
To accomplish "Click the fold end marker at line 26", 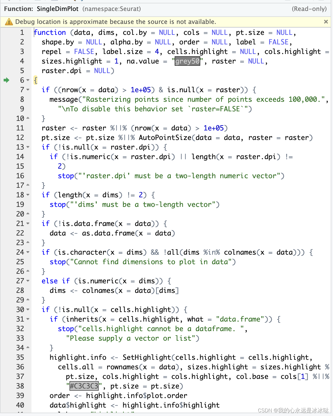I will click(x=28, y=271).
